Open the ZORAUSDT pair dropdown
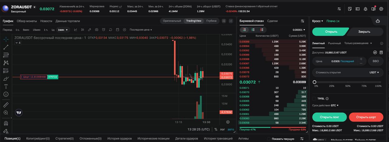Screen dimensions: 389x142 [x=34, y=7]
